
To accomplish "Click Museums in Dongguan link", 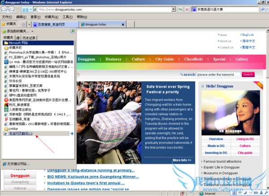I will [x=221, y=173].
